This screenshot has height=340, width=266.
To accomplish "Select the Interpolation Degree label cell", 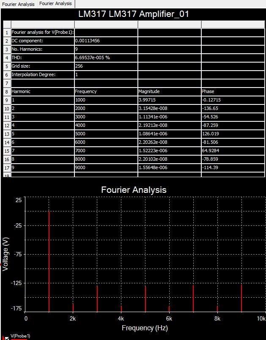I will (42, 74).
